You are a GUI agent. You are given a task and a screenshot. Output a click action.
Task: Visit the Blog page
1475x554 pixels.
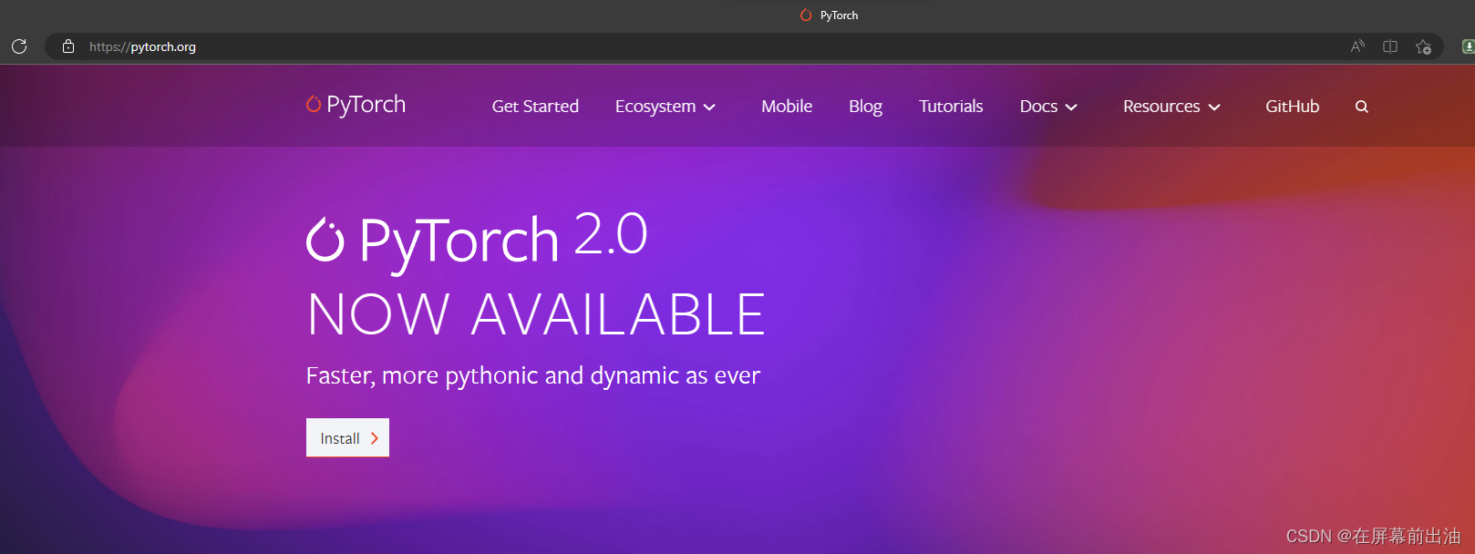[x=865, y=107]
